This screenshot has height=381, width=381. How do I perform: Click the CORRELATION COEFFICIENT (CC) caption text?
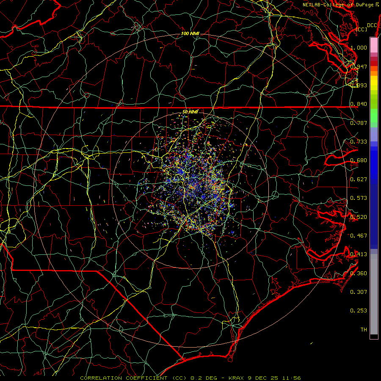click(x=133, y=378)
